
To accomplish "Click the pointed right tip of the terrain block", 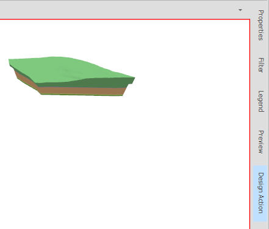I will pyautogui.click(x=134, y=78).
